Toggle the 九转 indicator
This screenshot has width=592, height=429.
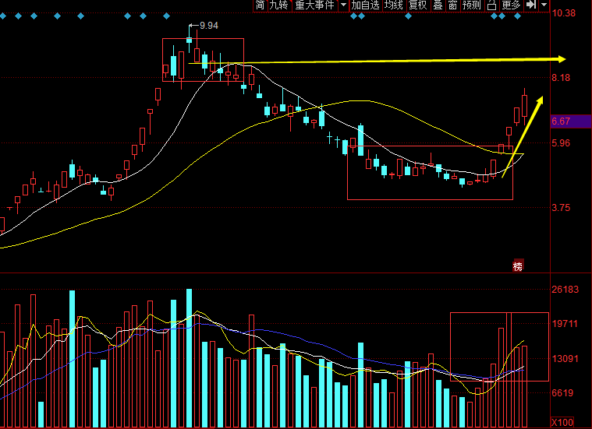coord(279,5)
